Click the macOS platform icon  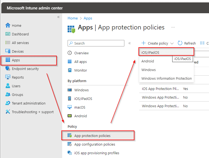pos(70,107)
